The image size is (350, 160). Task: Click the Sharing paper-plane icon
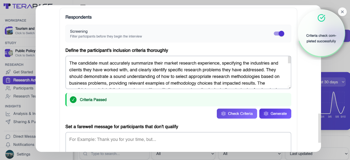coord(8,122)
